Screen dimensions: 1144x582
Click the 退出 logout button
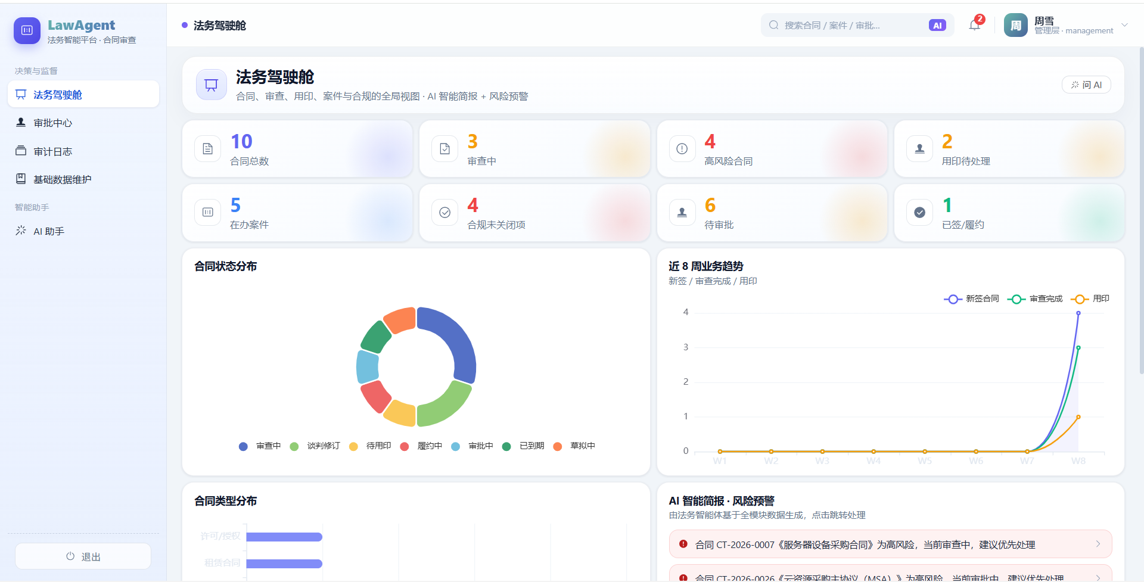coord(83,556)
